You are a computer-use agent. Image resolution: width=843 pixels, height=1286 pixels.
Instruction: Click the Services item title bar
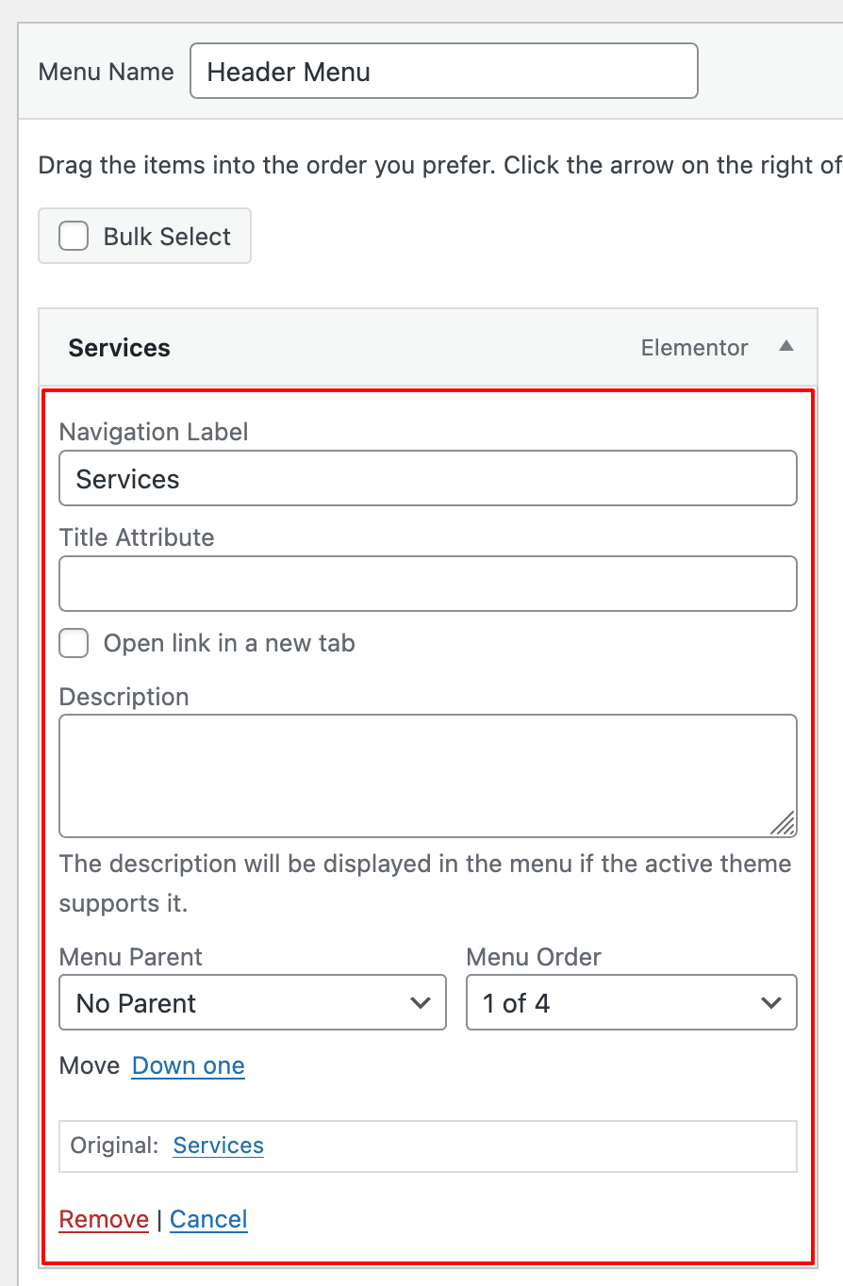click(x=330, y=348)
